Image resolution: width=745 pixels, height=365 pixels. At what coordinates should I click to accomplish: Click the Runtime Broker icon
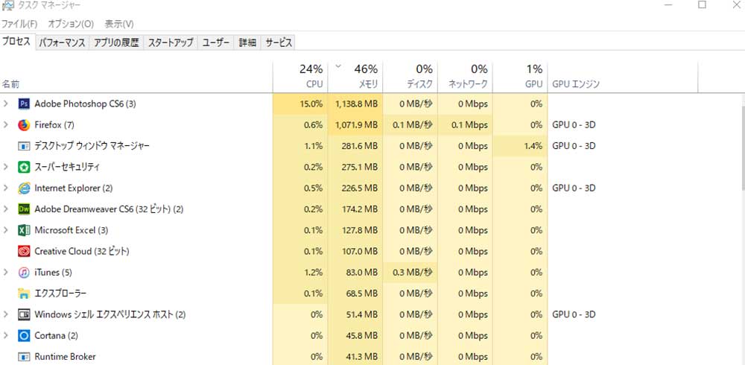pos(24,357)
